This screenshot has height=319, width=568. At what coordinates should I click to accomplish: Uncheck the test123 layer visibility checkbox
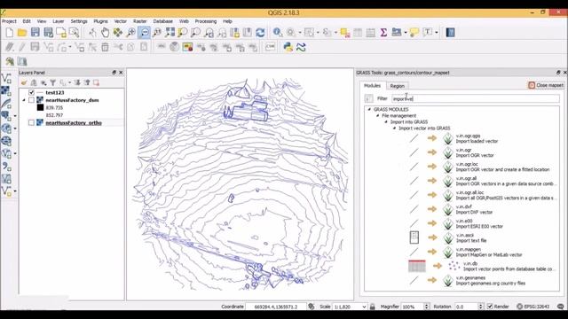click(x=32, y=92)
